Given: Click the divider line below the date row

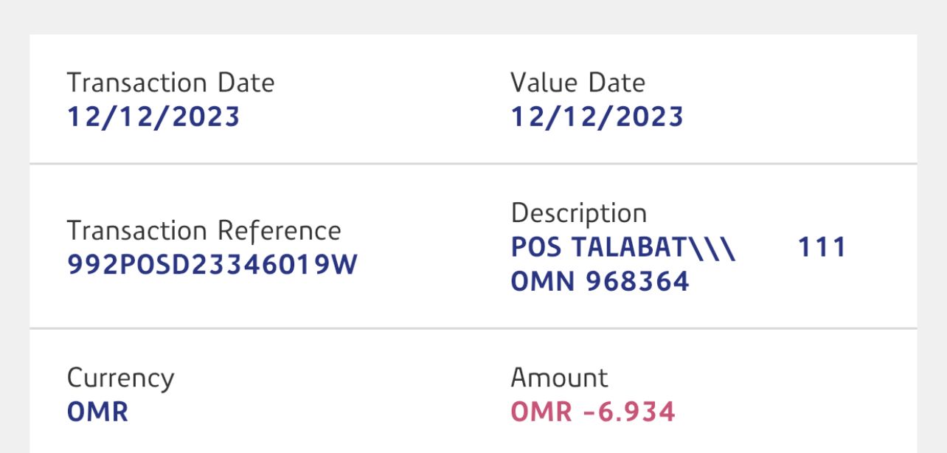Looking at the screenshot, I should [x=473, y=163].
